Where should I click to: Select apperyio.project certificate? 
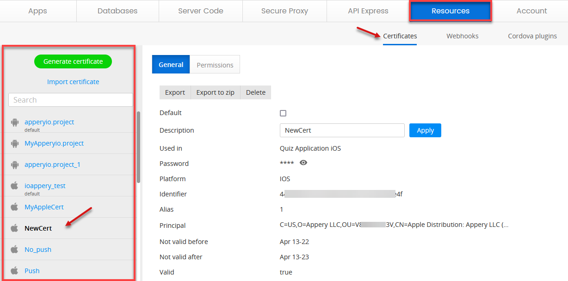[49, 122]
